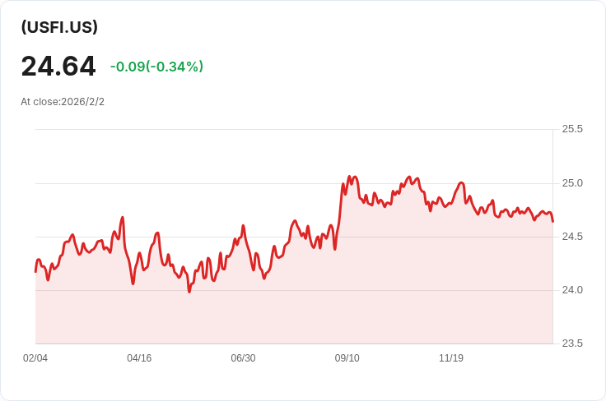Screen dimensions: 606x401
Task: Click the 02/04 date on the x-axis
Action: click(35, 358)
